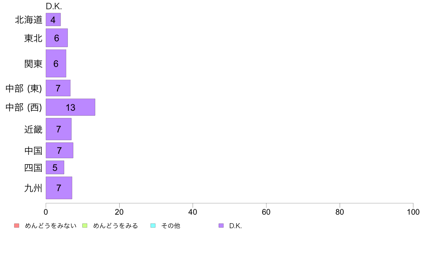Click the その他 legend label
The image size is (423, 262).
point(171,226)
